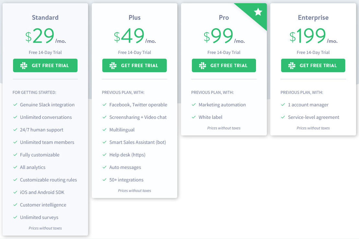Start the Pro plan free trial

pos(224,66)
